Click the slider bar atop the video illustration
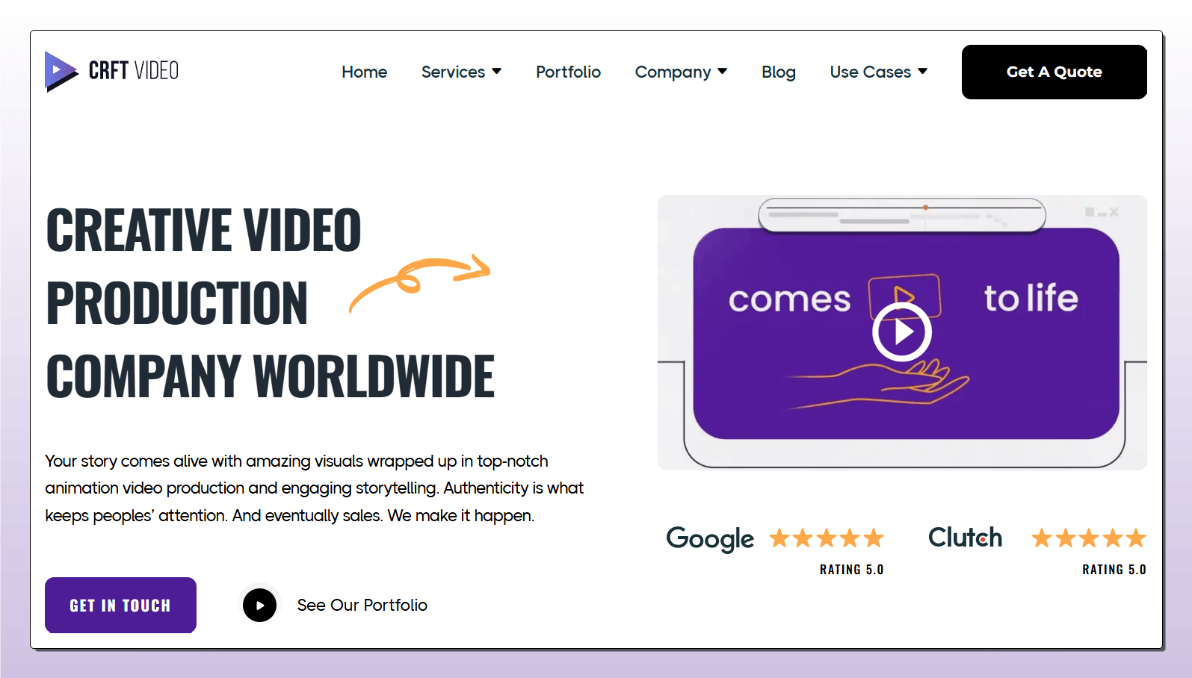The height and width of the screenshot is (678, 1192). (901, 215)
